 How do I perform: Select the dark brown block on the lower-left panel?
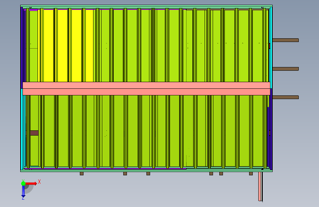coord(34,133)
